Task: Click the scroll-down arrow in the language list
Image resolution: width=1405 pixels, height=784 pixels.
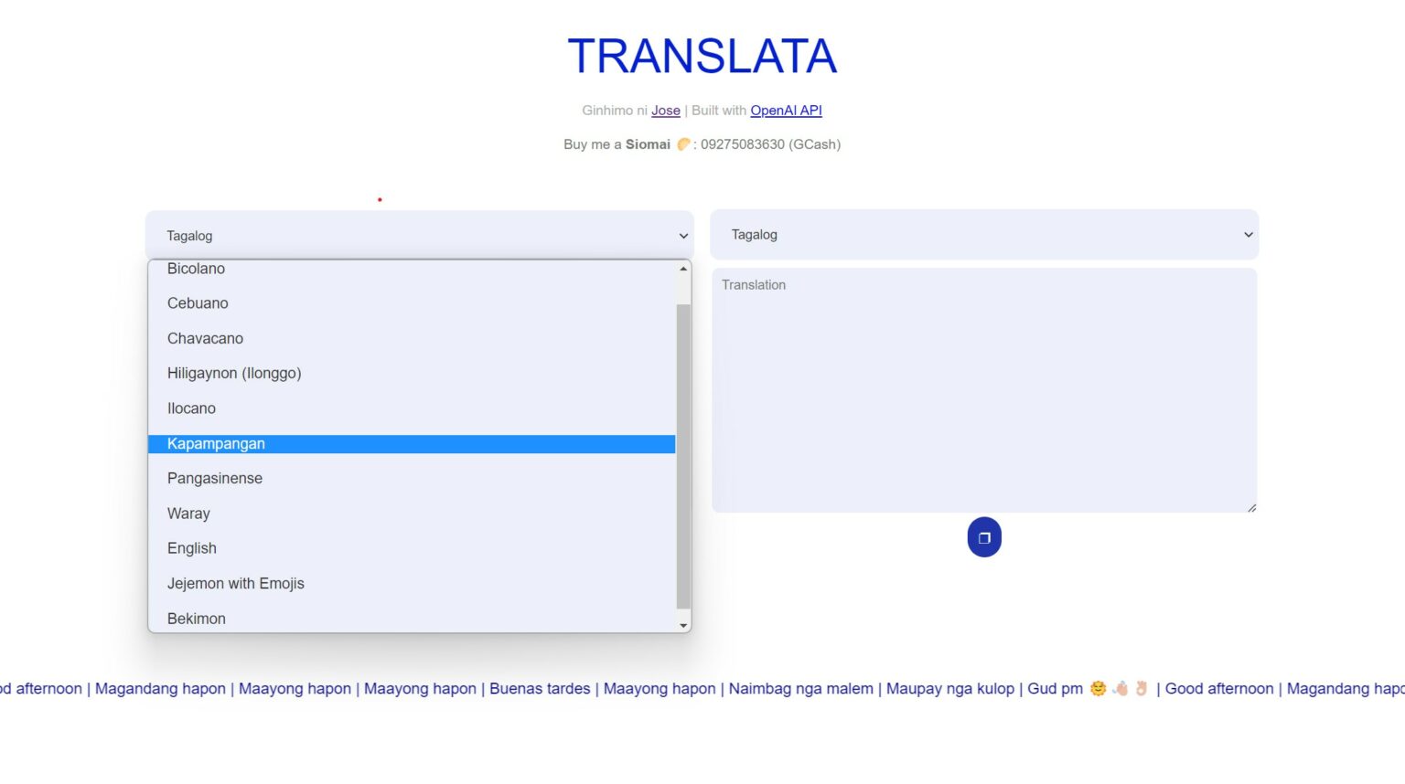Action: pyautogui.click(x=682, y=624)
